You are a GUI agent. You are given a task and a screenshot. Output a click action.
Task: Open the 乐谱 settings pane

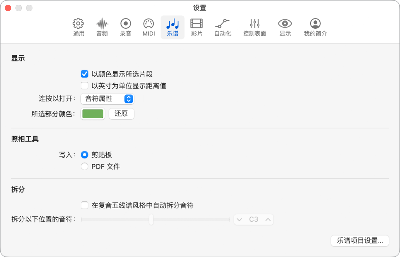tap(172, 27)
